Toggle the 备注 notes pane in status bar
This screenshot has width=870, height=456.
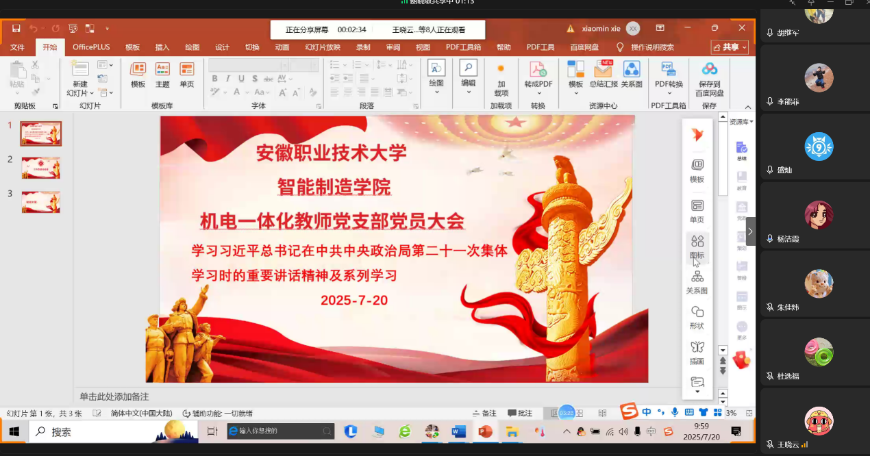coord(484,414)
